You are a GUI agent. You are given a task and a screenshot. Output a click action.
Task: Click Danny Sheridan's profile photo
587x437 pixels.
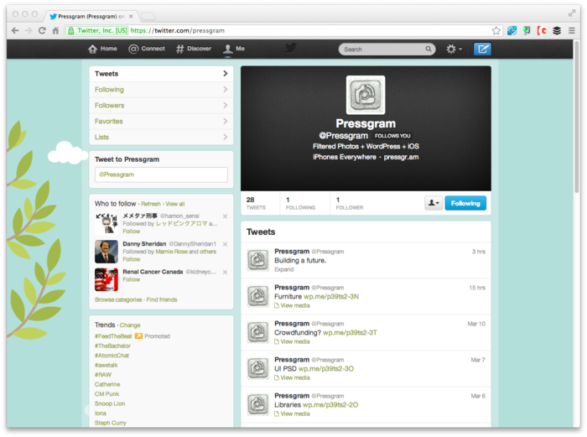(106, 252)
